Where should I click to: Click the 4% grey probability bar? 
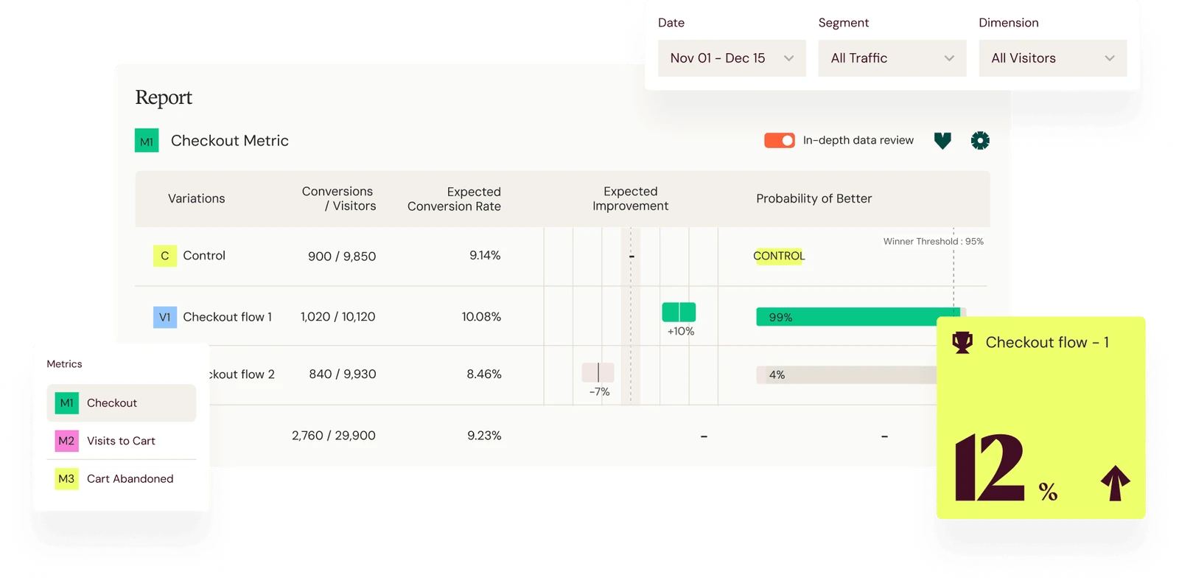847,374
